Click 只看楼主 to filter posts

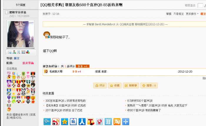click(x=179, y=14)
